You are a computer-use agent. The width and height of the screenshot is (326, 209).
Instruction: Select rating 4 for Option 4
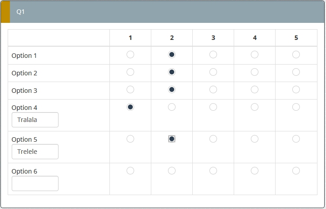point(254,107)
